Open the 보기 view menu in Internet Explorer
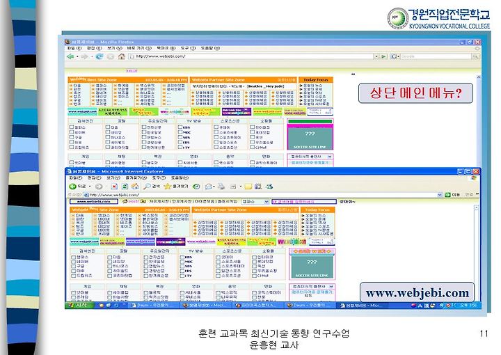The height and width of the screenshot is (355, 501). coord(113,177)
